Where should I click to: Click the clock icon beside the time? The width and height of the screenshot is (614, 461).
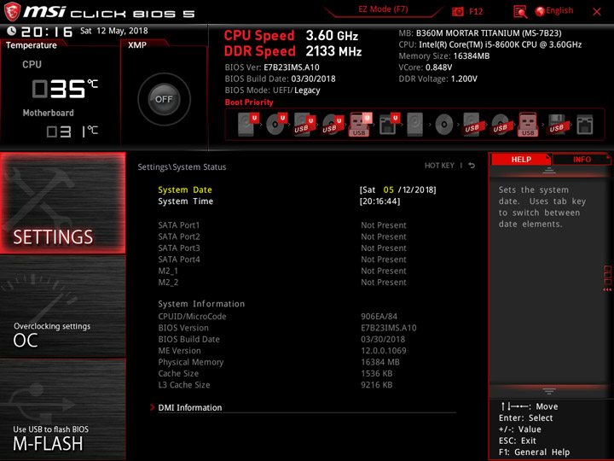tap(12, 31)
